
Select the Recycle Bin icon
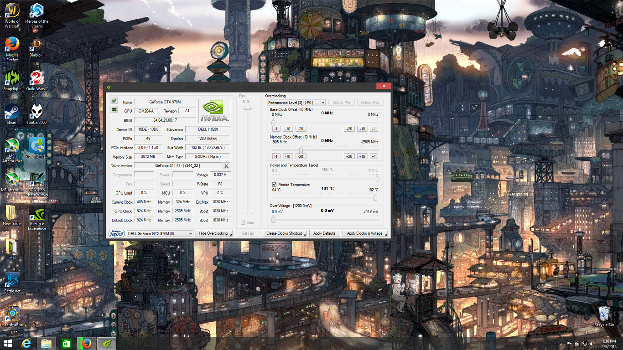point(604,317)
